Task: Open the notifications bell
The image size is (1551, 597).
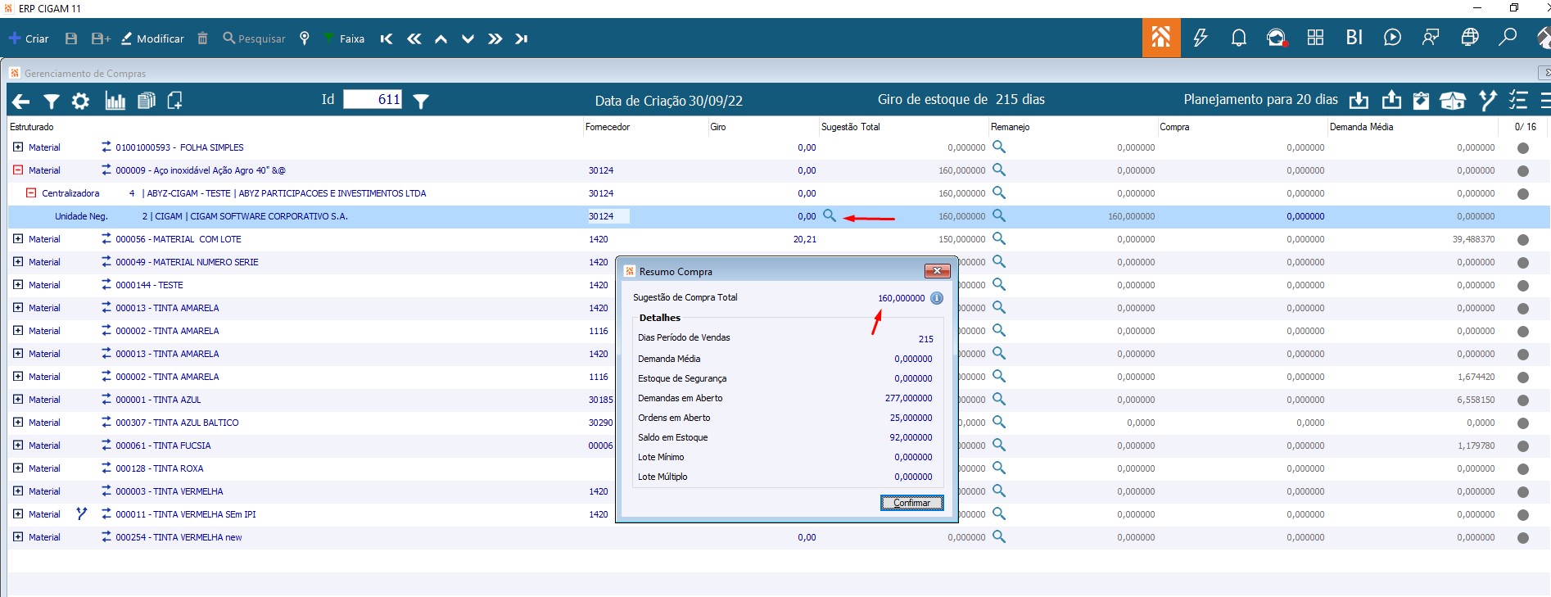Action: (1238, 38)
